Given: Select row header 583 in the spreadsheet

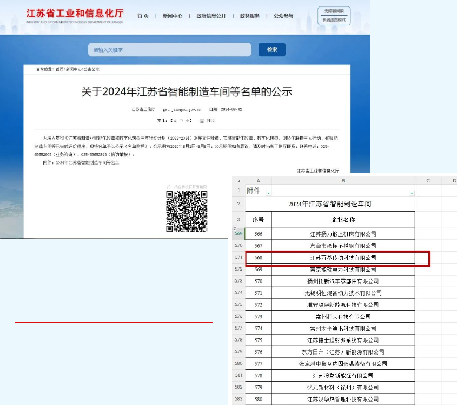Looking at the screenshot, I should 239,399.
